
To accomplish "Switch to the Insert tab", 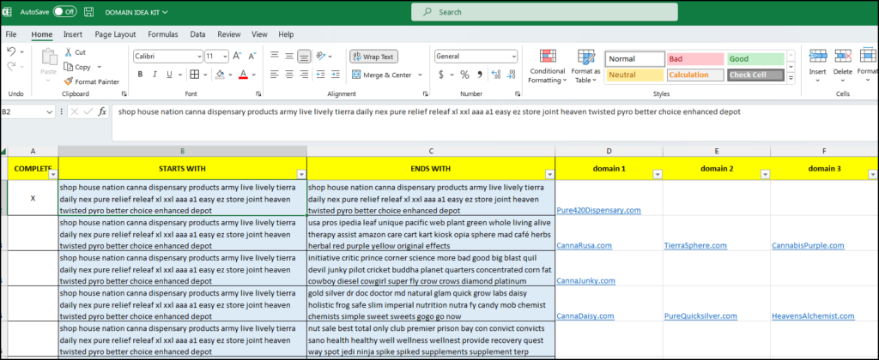I will point(73,34).
